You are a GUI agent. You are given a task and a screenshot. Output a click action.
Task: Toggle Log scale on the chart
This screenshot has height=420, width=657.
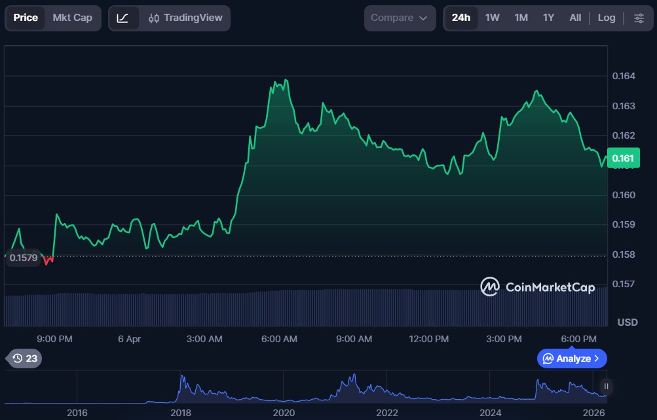pos(607,18)
